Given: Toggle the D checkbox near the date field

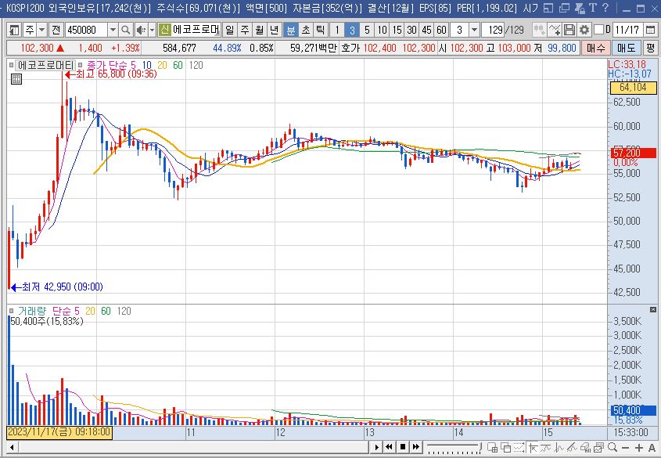Looking at the screenshot, I should tap(598, 30).
